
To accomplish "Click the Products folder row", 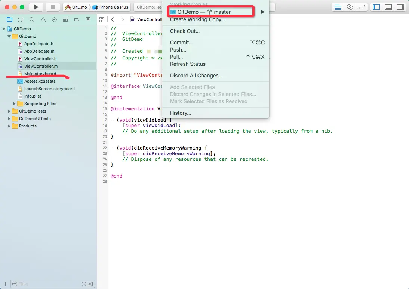I will 49,126.
